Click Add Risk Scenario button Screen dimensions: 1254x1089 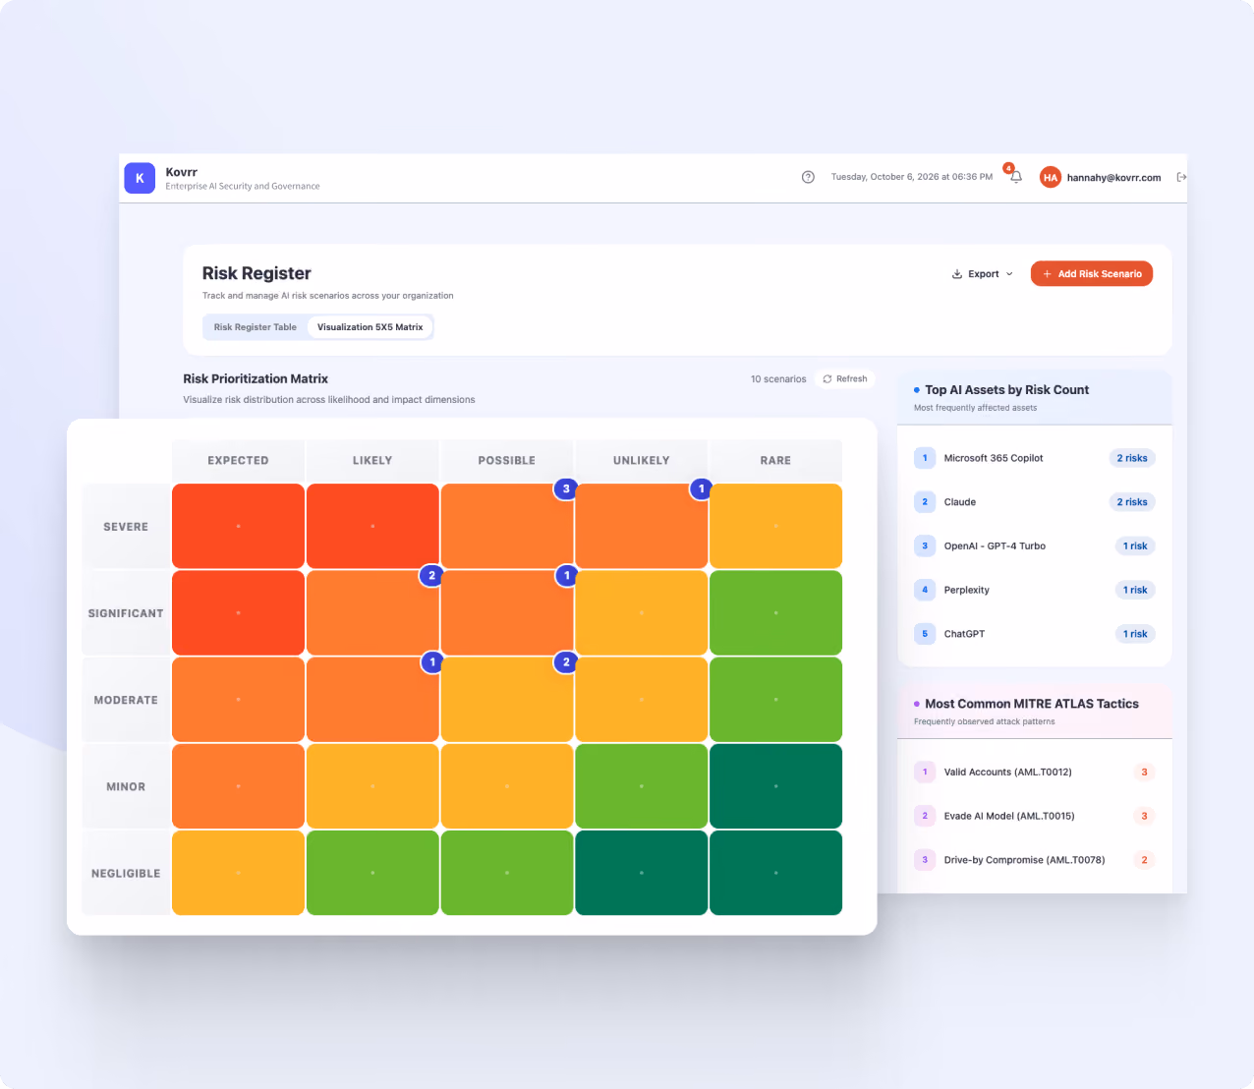(x=1092, y=274)
